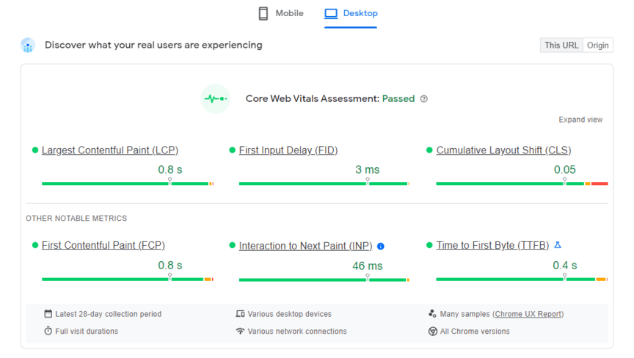This screenshot has height=358, width=634.
Task: Switch to the Mobile tab
Action: pyautogui.click(x=280, y=13)
